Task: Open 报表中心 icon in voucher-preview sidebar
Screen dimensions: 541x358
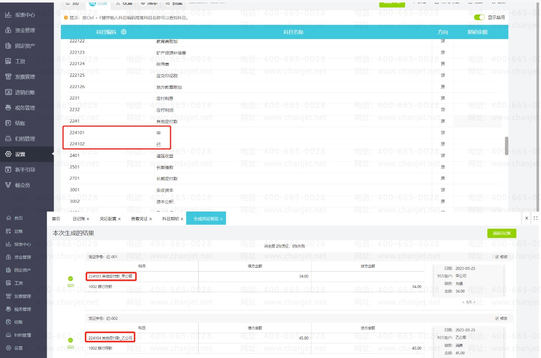Action: (x=8, y=244)
